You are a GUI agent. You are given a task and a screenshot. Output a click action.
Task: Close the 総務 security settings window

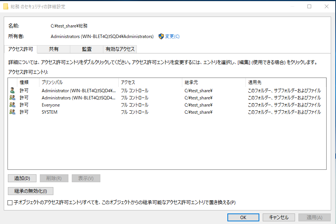click(326, 6)
